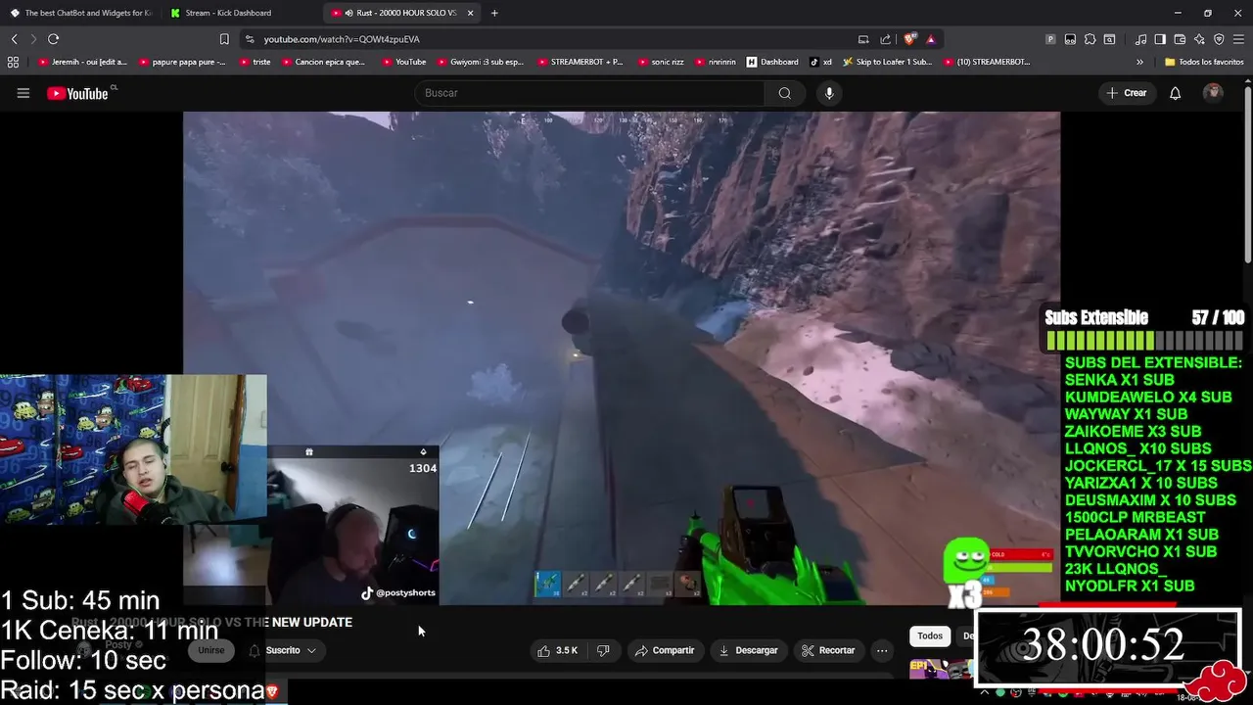The image size is (1253, 705).
Task: Click the Recortar clip button
Action: [828, 650]
